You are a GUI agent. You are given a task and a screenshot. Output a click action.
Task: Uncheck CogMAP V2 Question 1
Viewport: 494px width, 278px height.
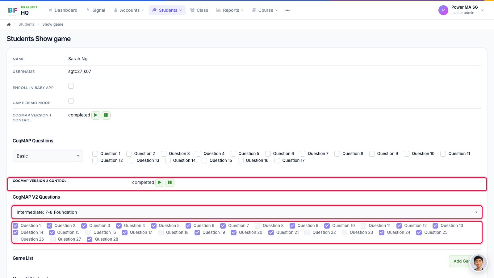[x=15, y=226]
